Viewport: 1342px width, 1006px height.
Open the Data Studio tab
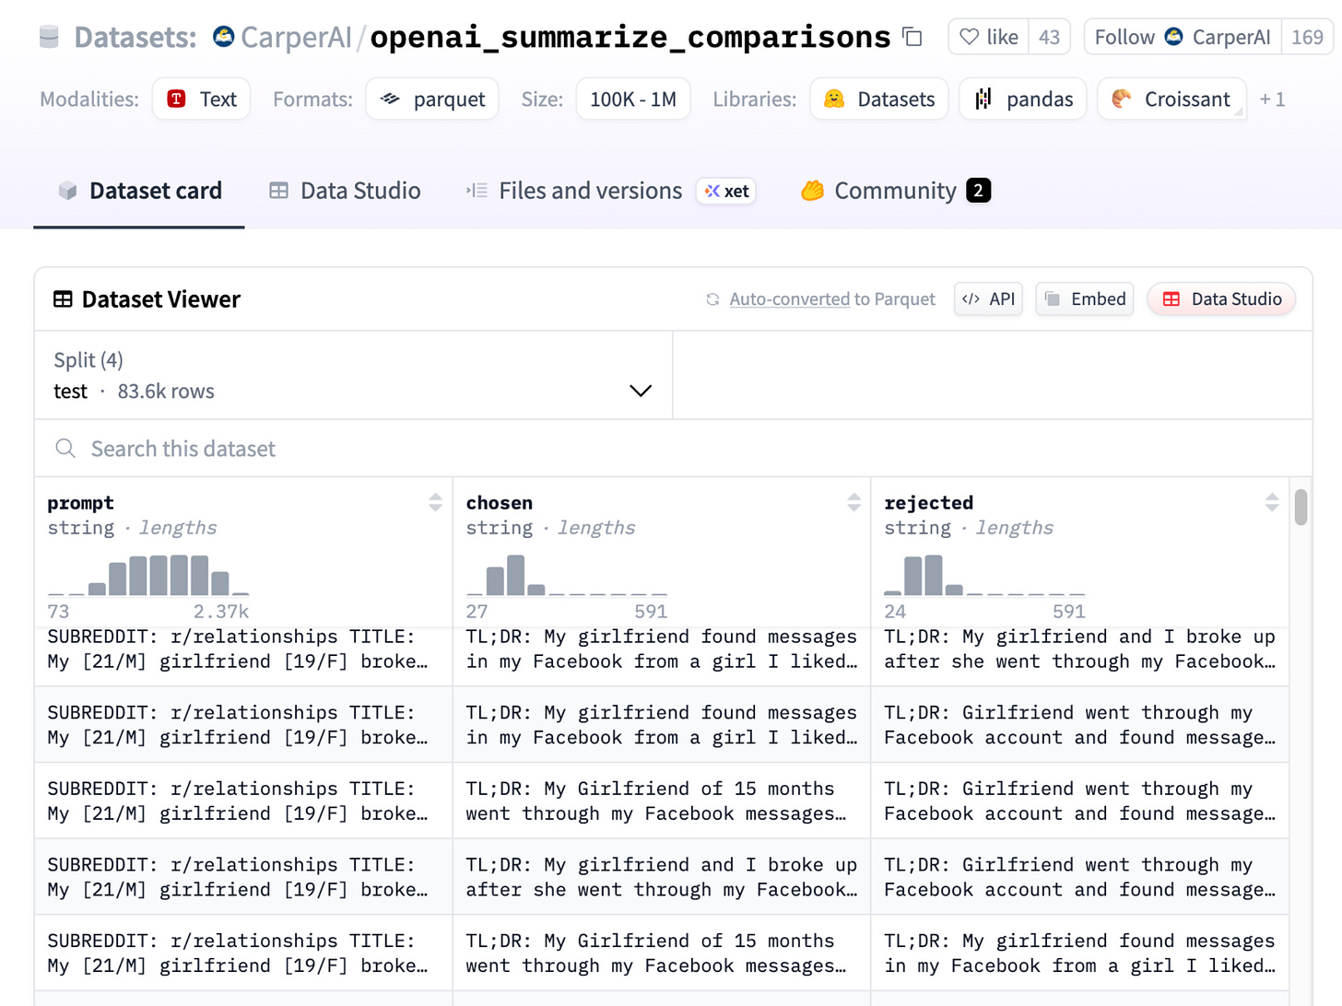click(345, 191)
